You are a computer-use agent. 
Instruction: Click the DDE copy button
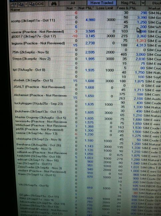point(37,4)
